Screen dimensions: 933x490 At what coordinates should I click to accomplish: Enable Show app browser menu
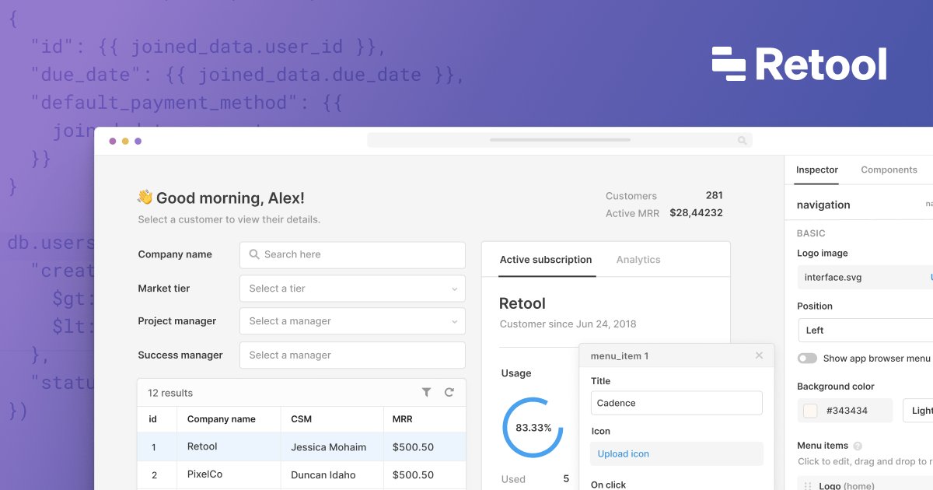(x=807, y=358)
